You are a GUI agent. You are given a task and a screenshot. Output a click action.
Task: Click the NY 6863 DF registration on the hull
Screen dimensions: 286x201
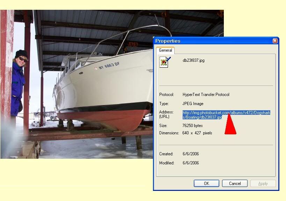tap(109, 66)
